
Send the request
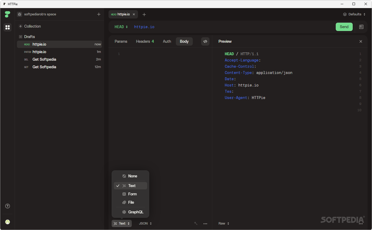344,27
